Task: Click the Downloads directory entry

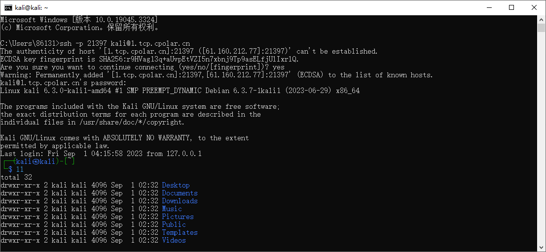Action: click(180, 201)
